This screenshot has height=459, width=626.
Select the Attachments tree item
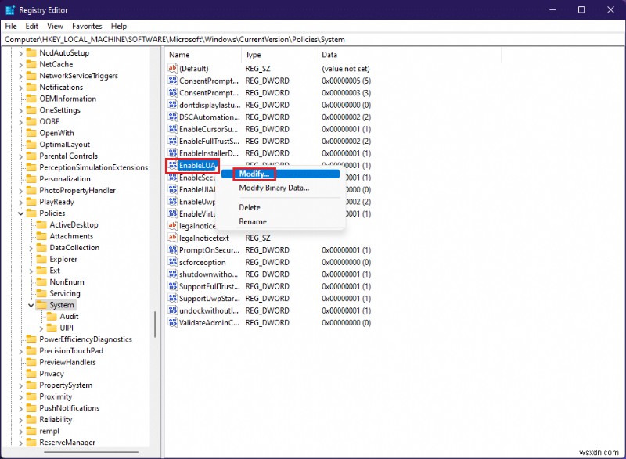71,236
